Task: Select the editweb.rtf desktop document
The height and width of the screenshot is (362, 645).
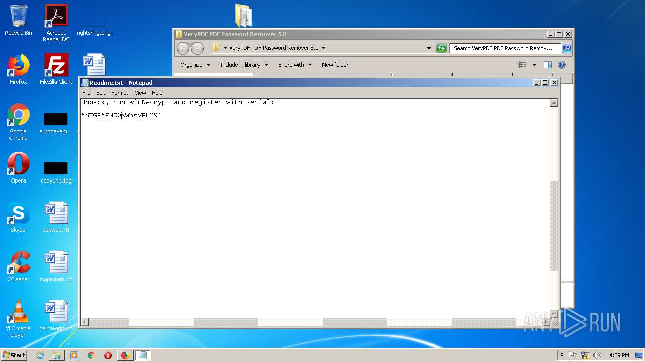Action: [x=56, y=217]
